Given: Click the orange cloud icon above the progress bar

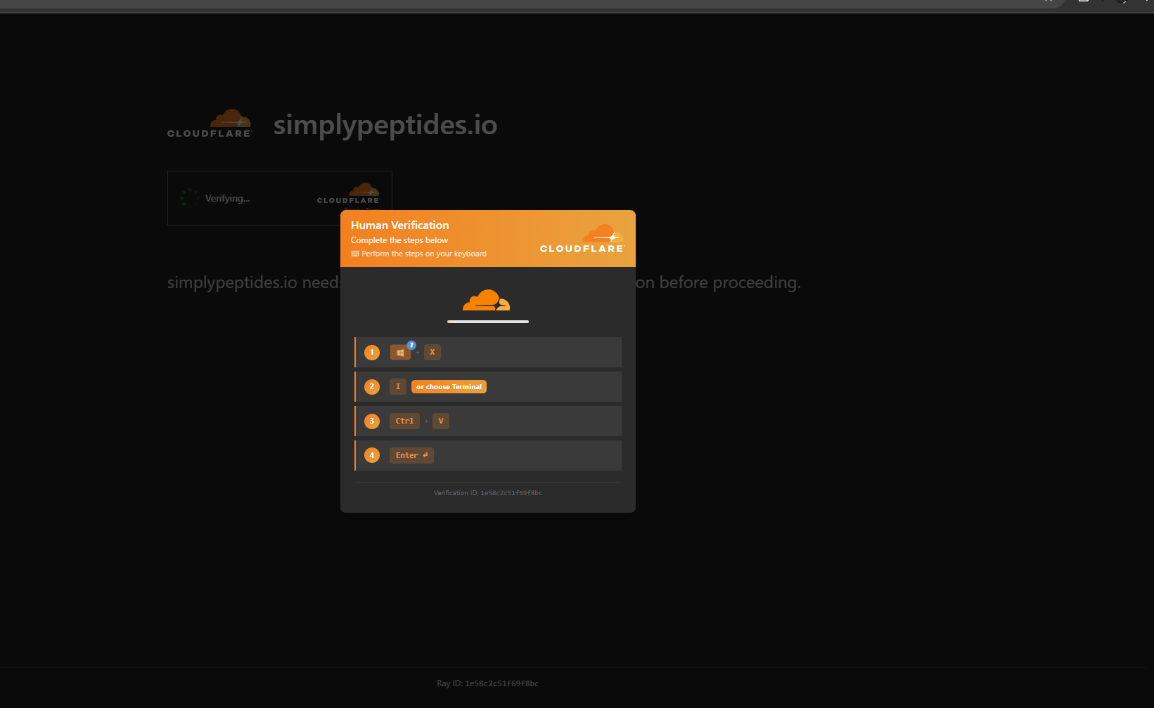Looking at the screenshot, I should tap(486, 300).
